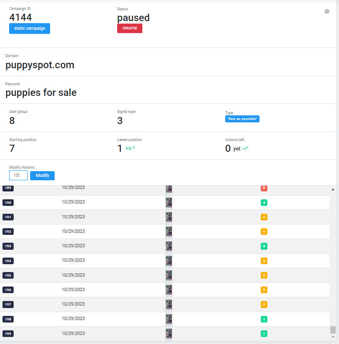339x344 pixels.
Task: Select the keyword 'puppies for sale'
Action: [x=41, y=93]
